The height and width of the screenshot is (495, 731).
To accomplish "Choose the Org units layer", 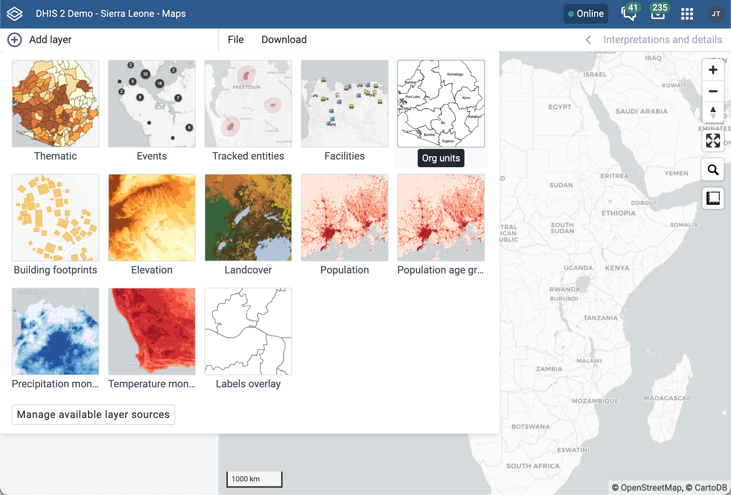I will (x=441, y=104).
